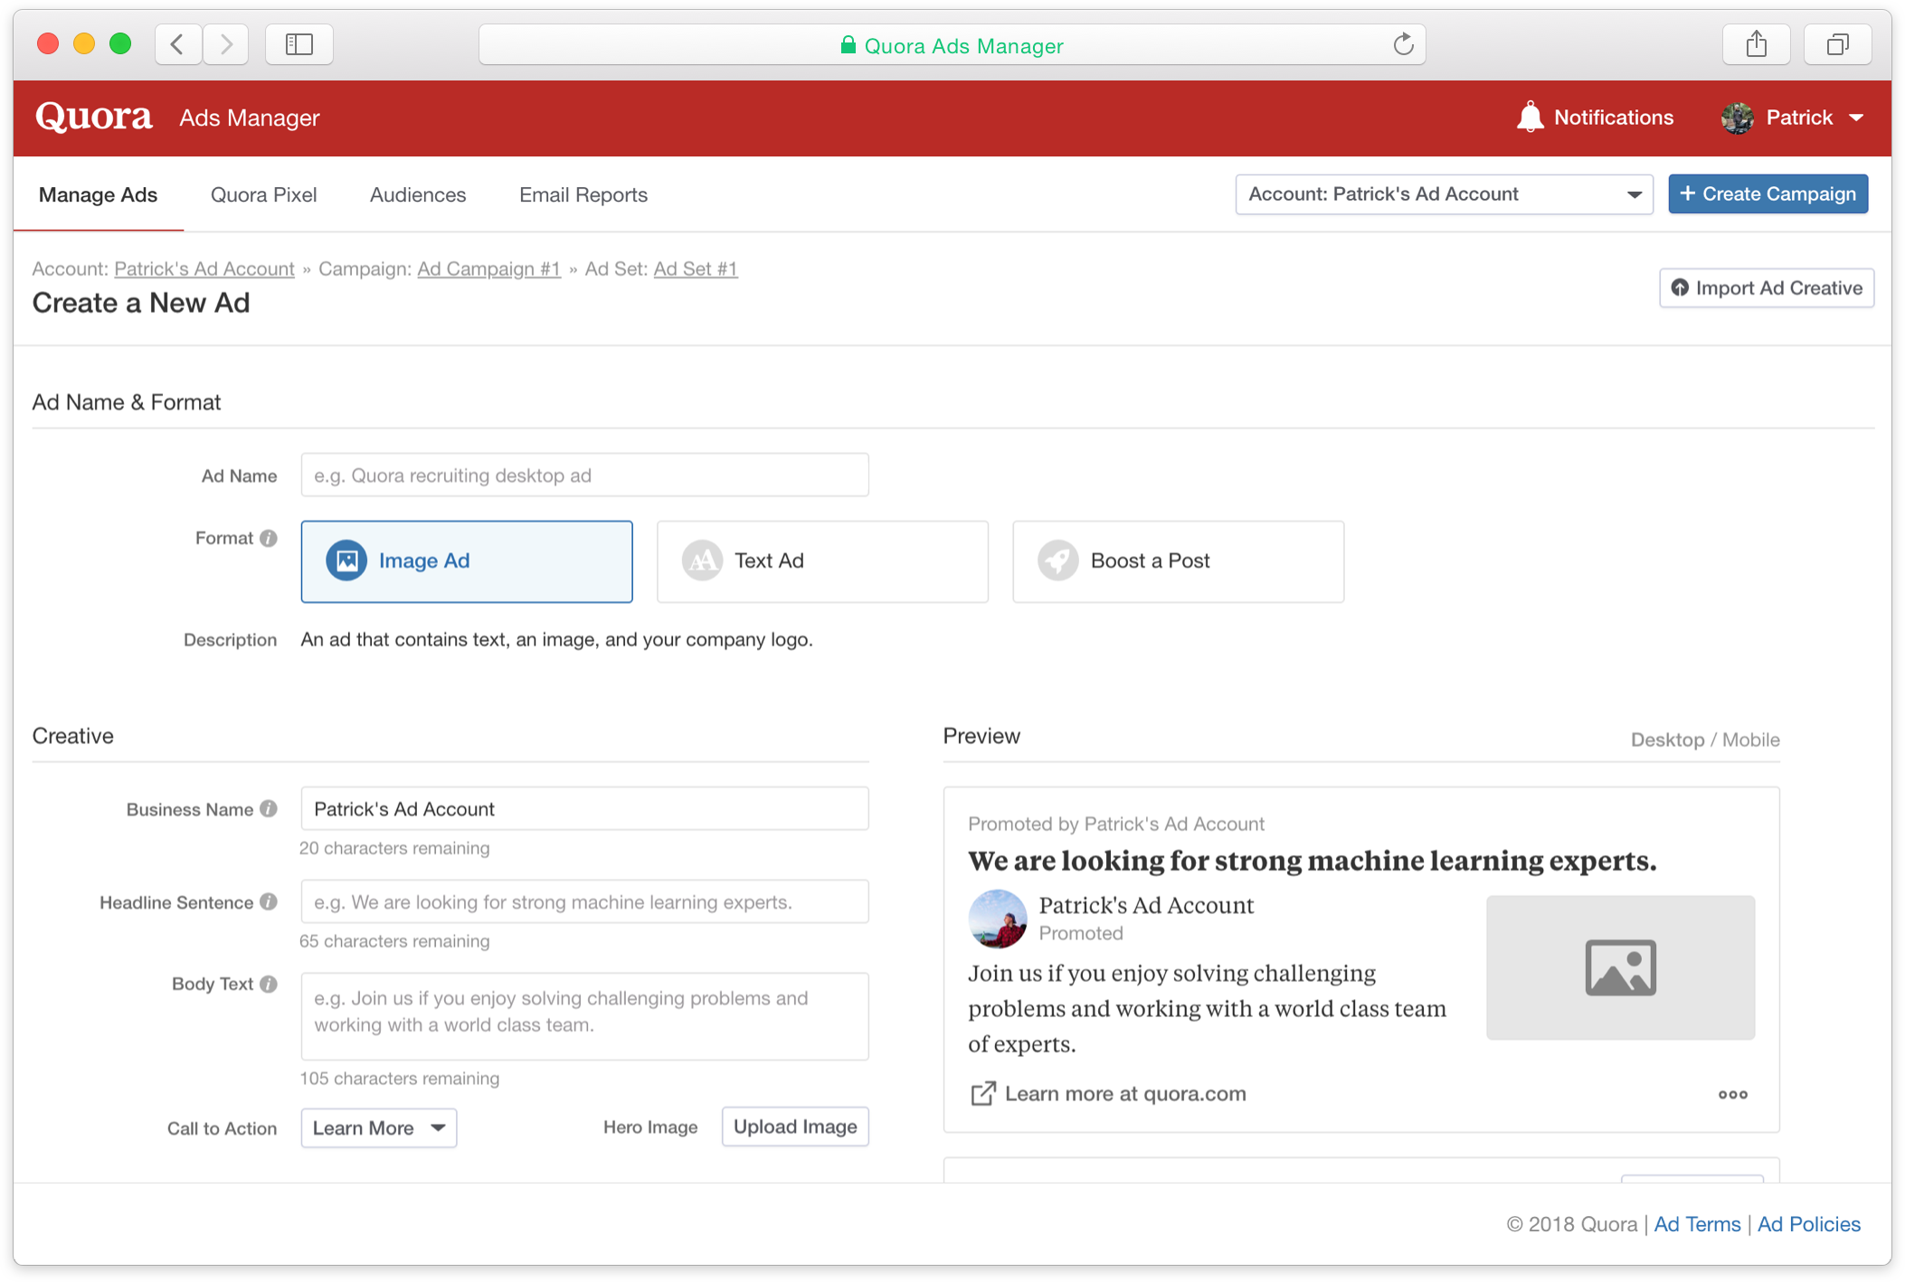
Task: Select the Text Ad format
Action: pyautogui.click(x=822, y=561)
